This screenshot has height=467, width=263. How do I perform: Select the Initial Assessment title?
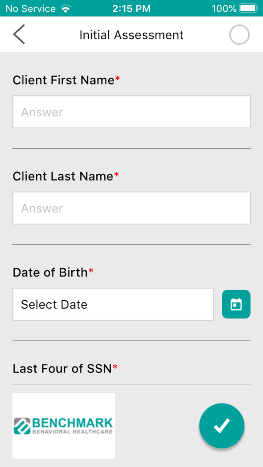131,35
